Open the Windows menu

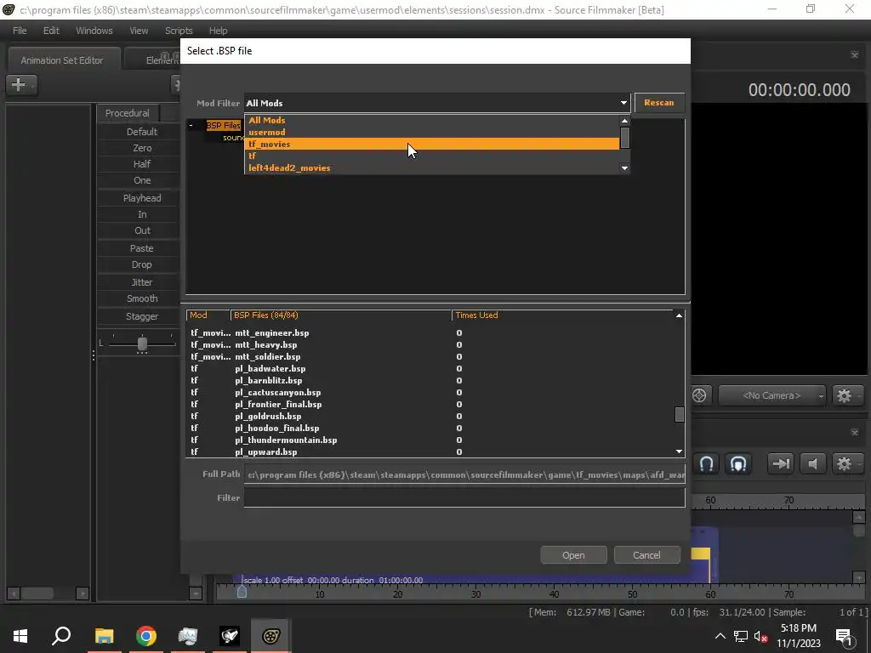click(94, 31)
